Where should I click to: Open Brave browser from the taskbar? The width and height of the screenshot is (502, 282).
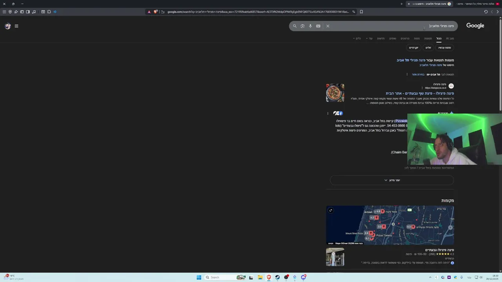coord(269,277)
